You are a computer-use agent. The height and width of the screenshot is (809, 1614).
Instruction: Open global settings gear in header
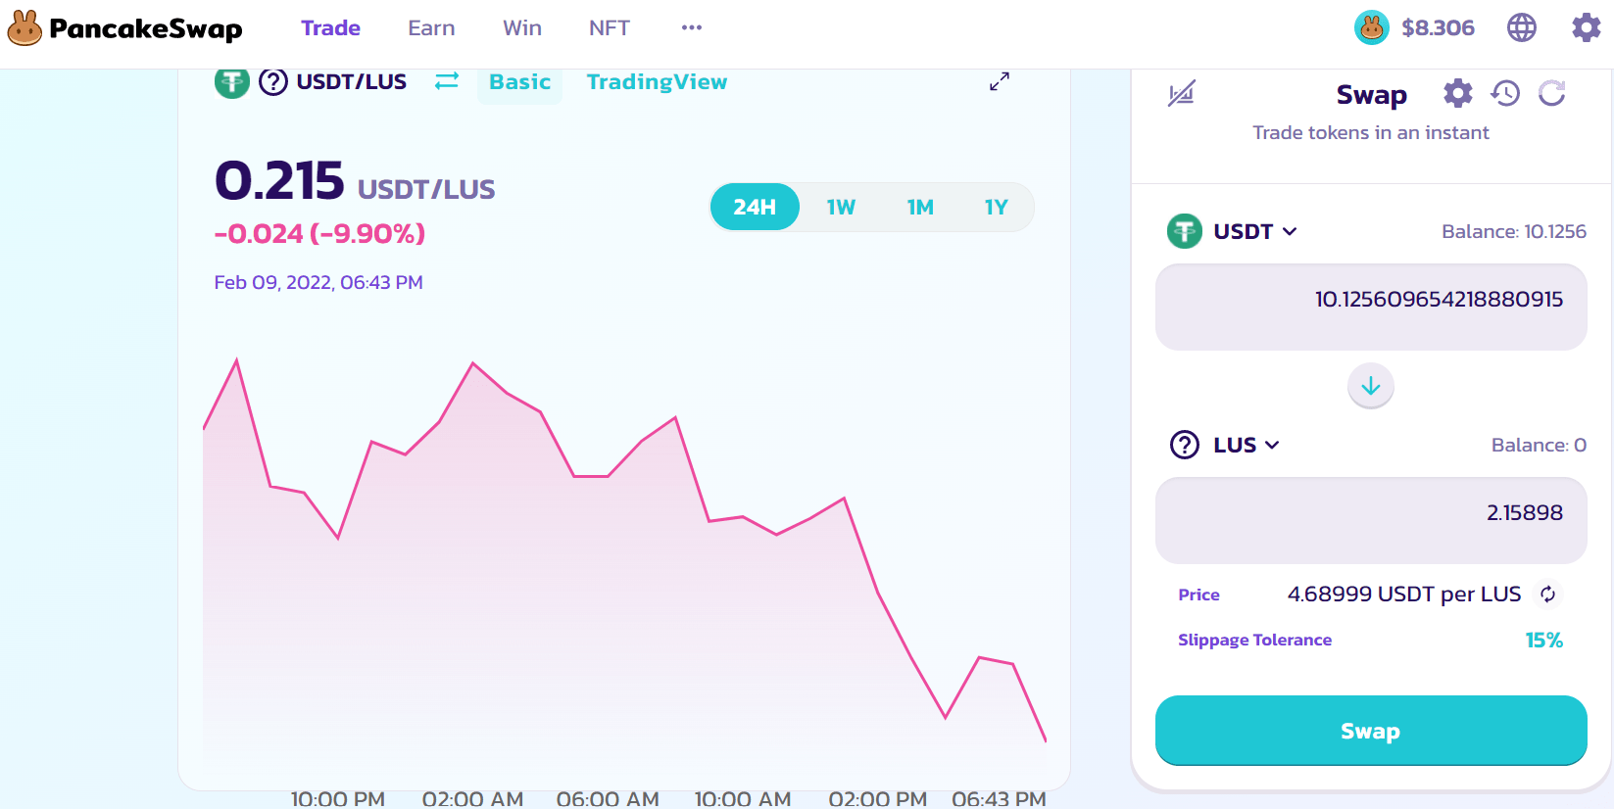coord(1586,27)
